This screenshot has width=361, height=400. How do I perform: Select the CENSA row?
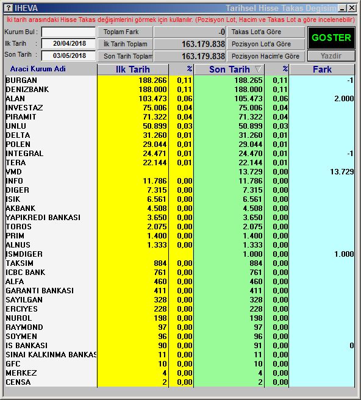pyautogui.click(x=180, y=382)
